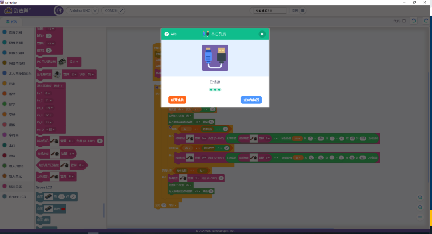This screenshot has width=432, height=234.
Task: Click the red color swatch in LCD block
Action: coord(63,209)
